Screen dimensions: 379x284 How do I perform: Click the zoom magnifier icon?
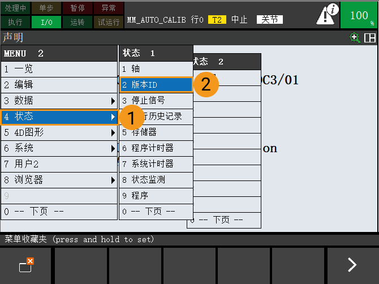coord(355,38)
